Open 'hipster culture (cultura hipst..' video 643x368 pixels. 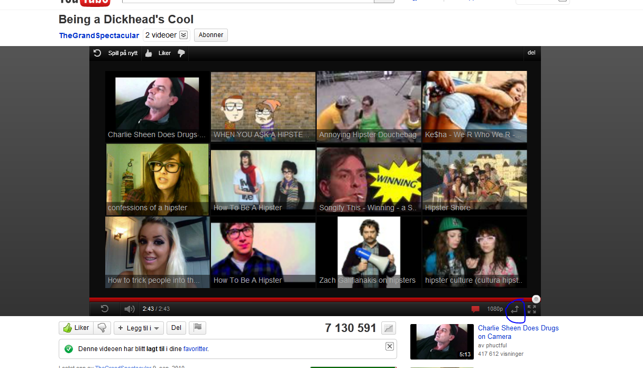click(474, 252)
